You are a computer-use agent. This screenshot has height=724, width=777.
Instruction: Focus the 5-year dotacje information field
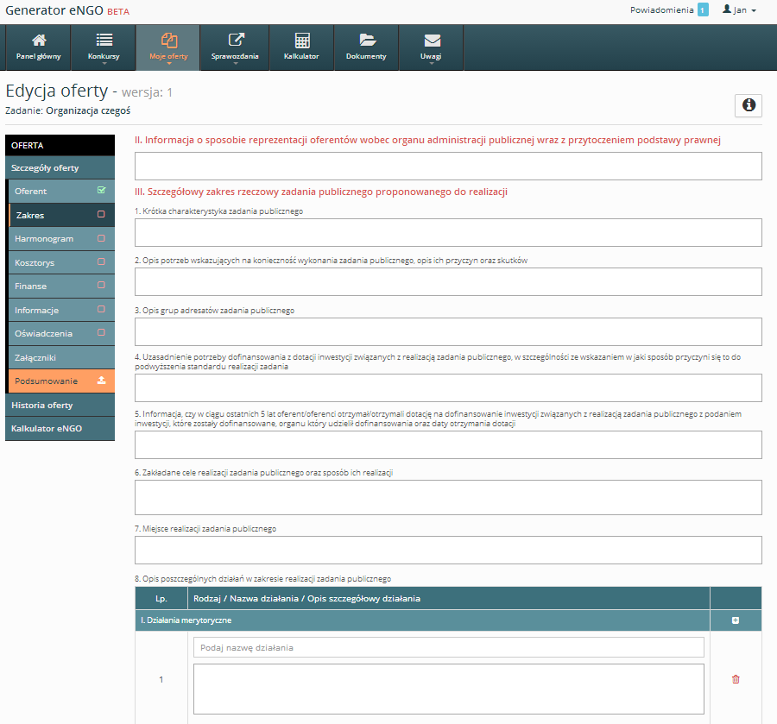[x=448, y=444]
